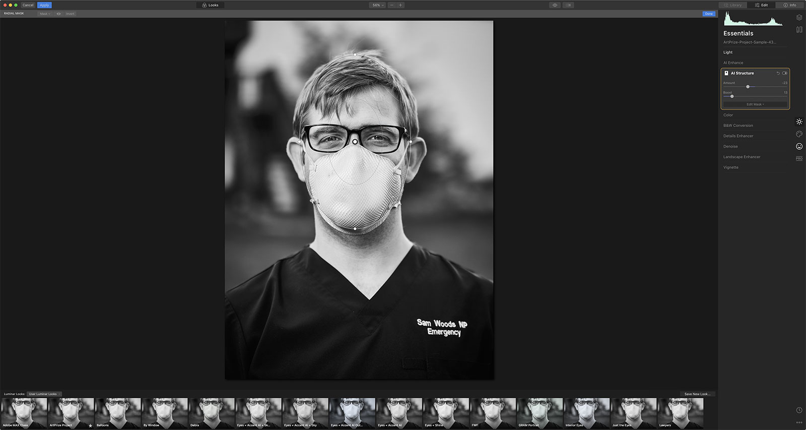Click zoom in plus button
Viewport: 806px width, 430px height.
pos(400,5)
